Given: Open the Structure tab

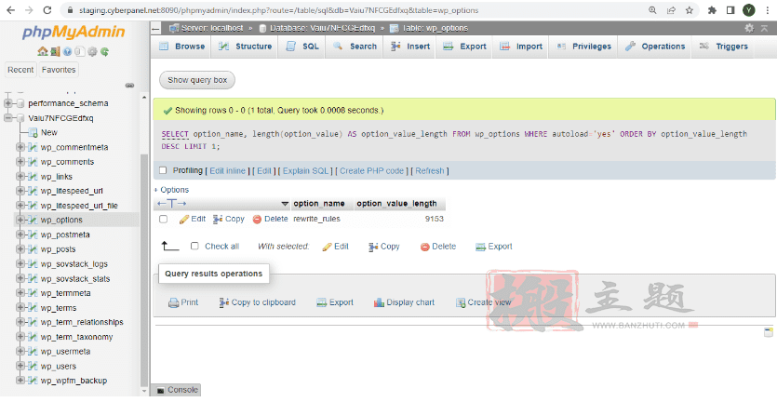Looking at the screenshot, I should pos(246,47).
